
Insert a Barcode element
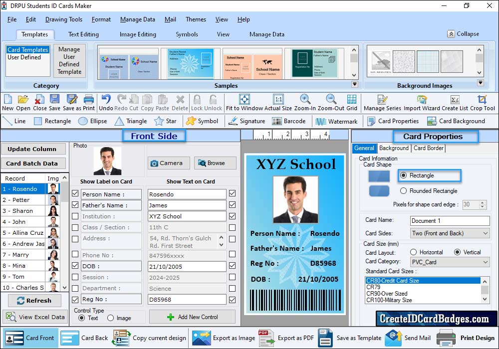coord(289,121)
